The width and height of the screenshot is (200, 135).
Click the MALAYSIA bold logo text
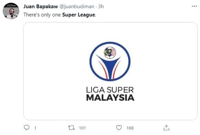coord(110,98)
